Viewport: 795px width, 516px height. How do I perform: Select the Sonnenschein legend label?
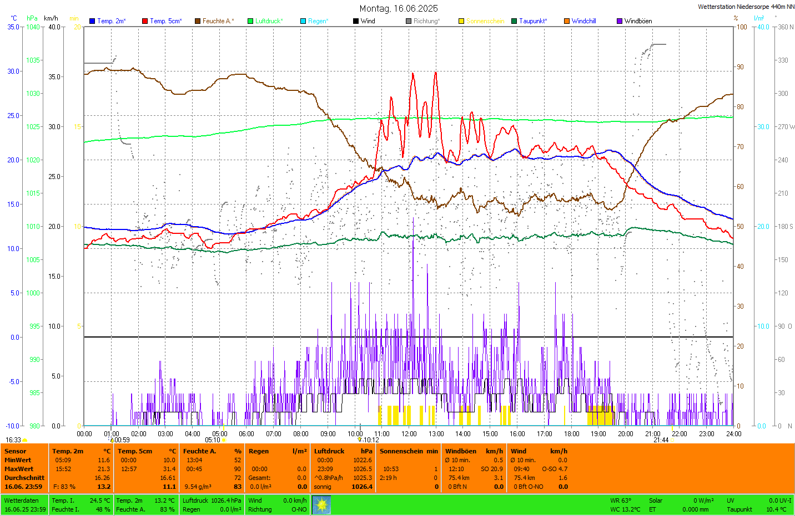coord(485,21)
